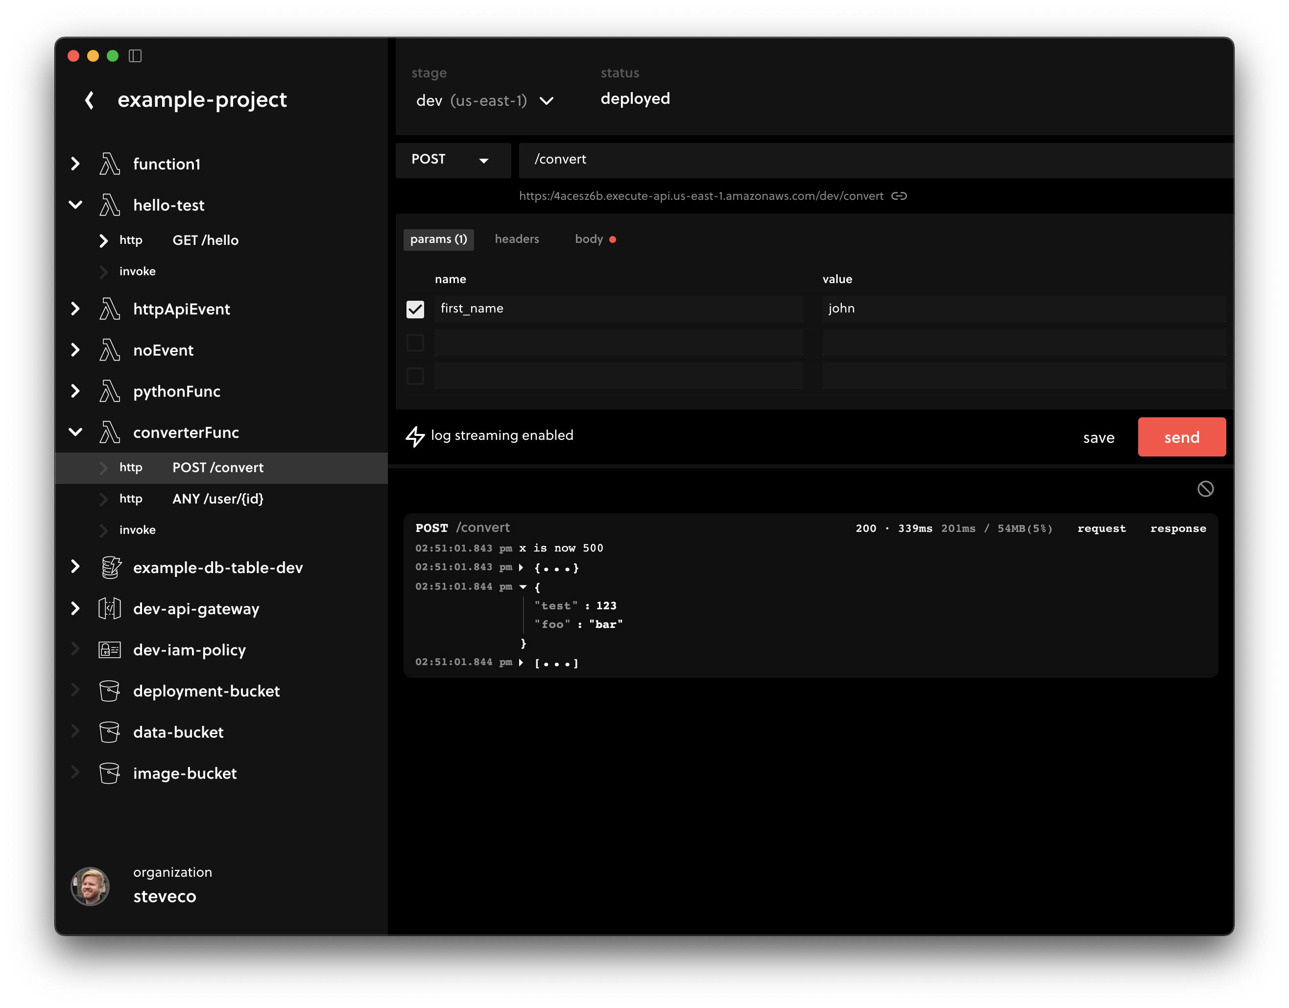Click the john value input field
Viewport: 1289px width, 1008px height.
click(1024, 309)
